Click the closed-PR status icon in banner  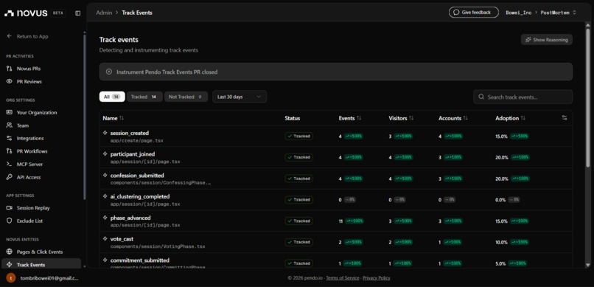(x=109, y=72)
